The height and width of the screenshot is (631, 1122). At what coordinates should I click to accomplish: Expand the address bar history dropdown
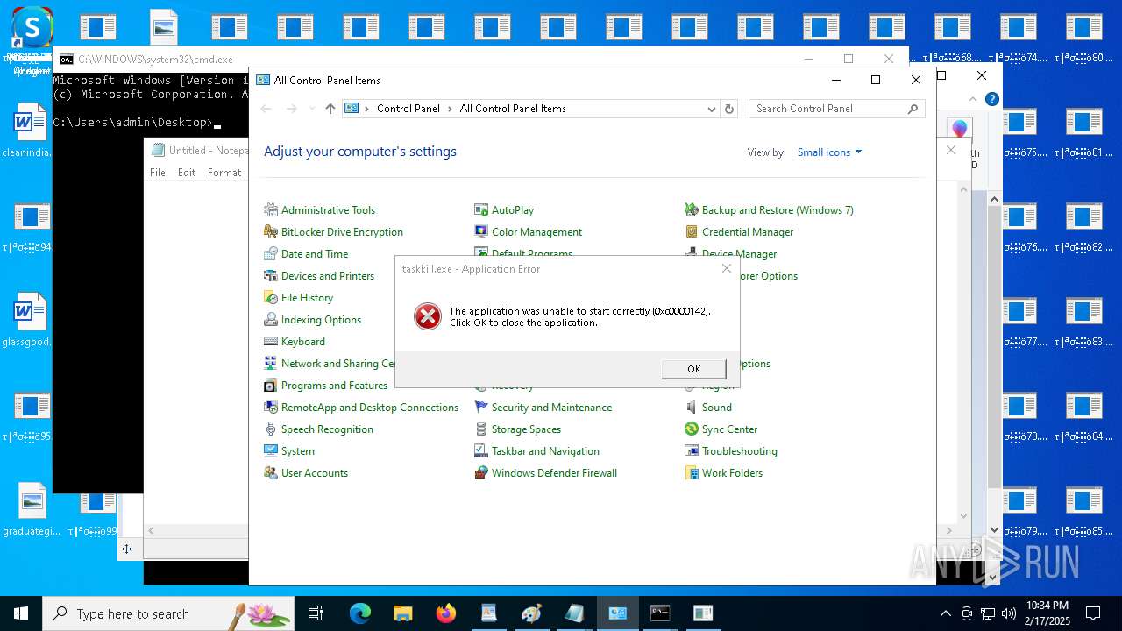click(711, 109)
